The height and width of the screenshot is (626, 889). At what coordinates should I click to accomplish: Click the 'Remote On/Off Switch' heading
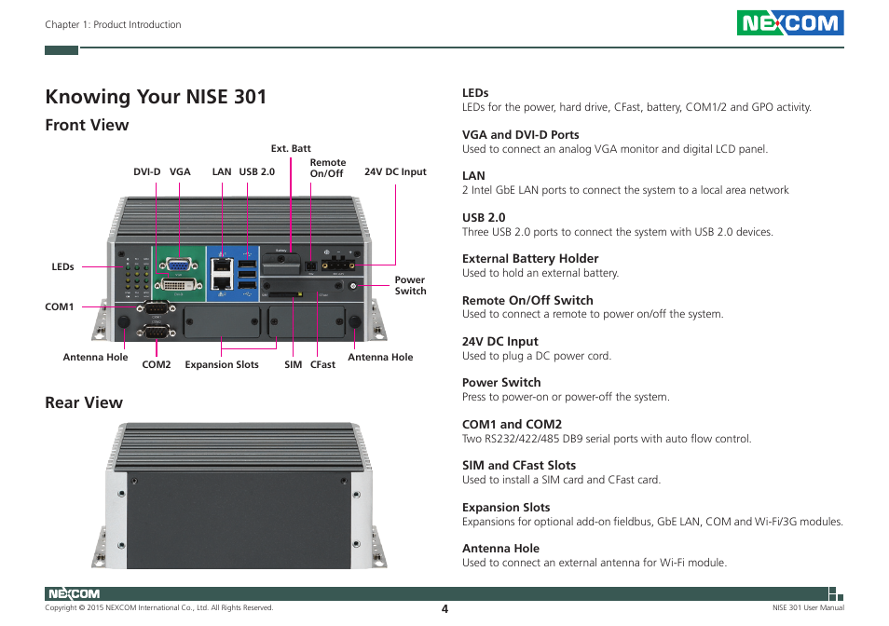527,300
